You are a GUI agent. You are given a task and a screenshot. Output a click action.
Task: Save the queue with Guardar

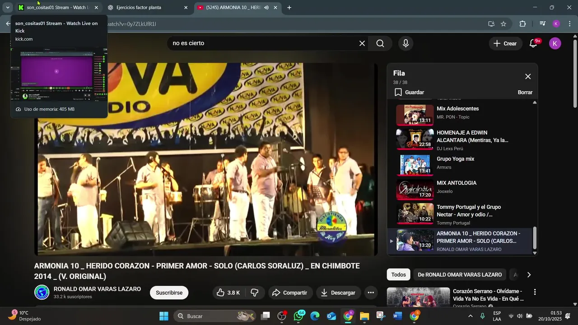pyautogui.click(x=409, y=92)
